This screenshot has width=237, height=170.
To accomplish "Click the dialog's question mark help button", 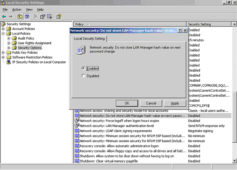I will click(180, 31).
